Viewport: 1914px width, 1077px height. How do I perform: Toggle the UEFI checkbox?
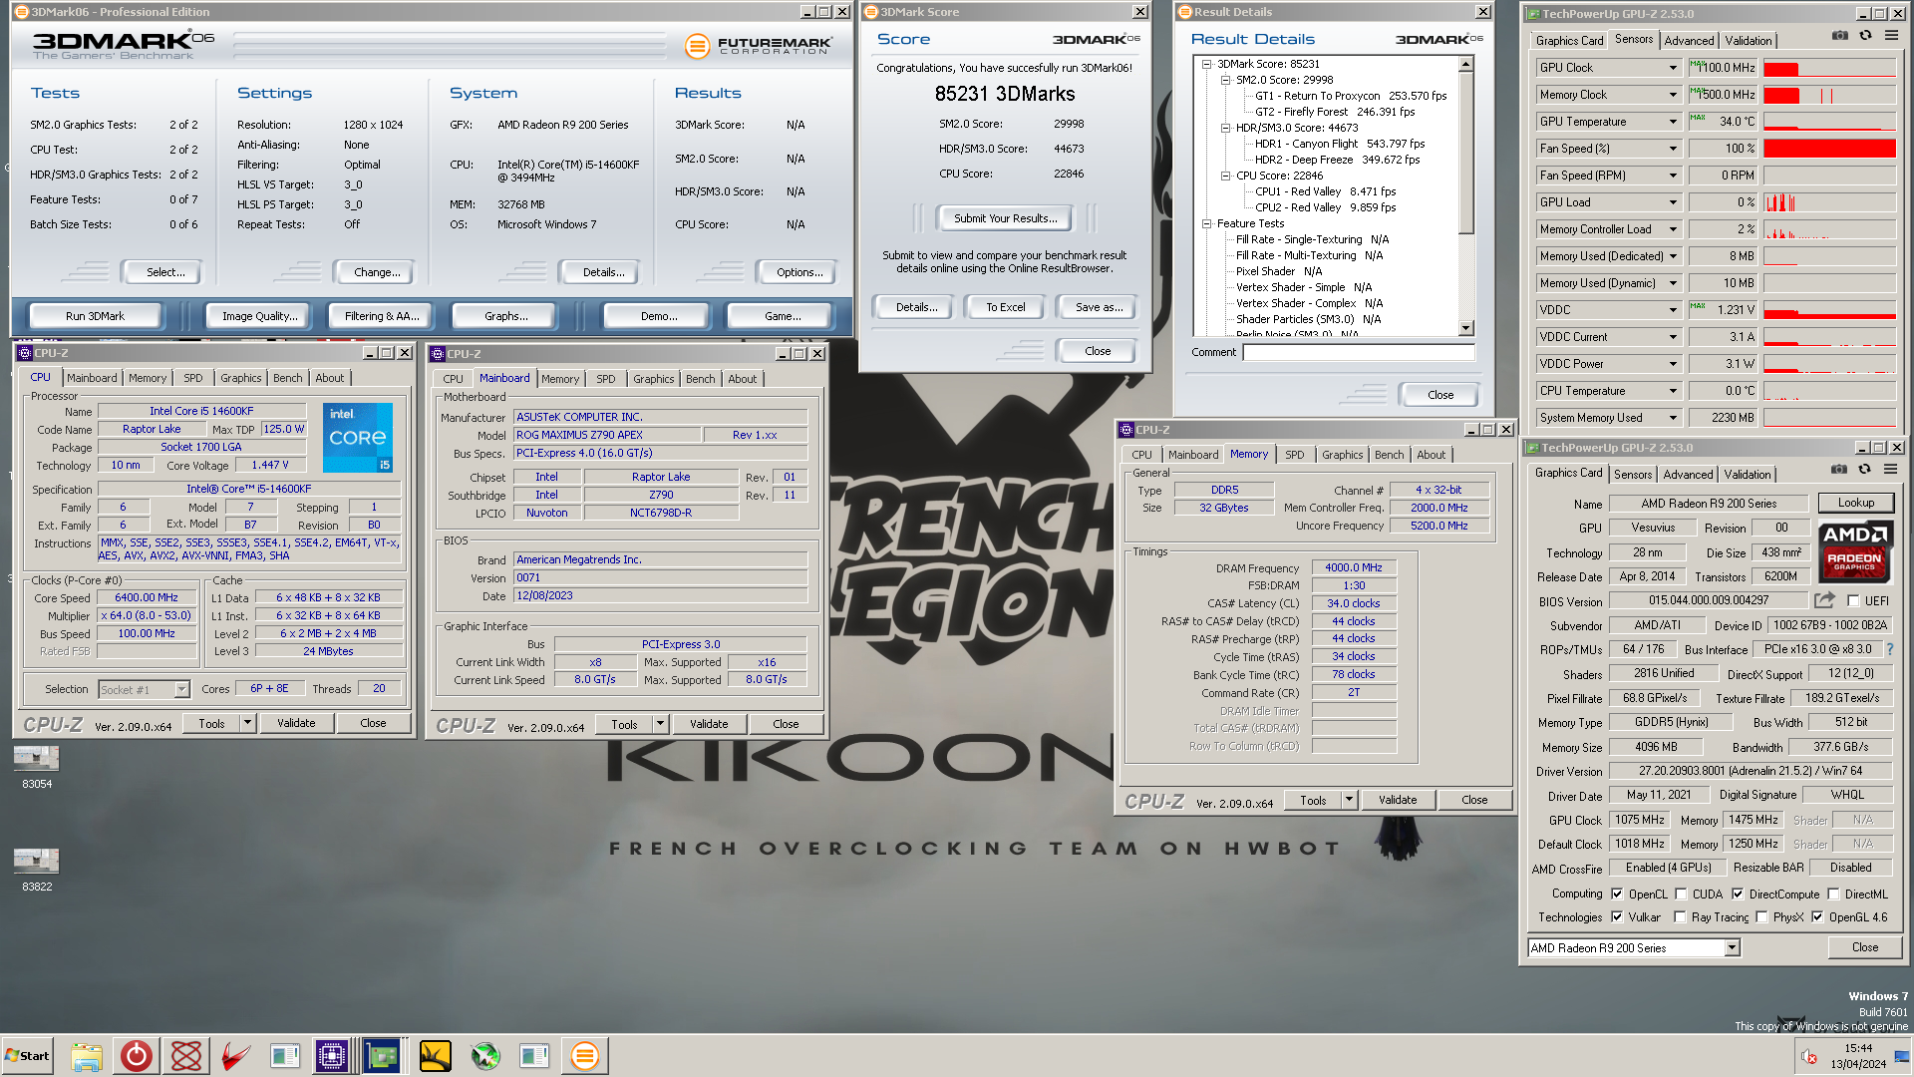pos(1853,600)
